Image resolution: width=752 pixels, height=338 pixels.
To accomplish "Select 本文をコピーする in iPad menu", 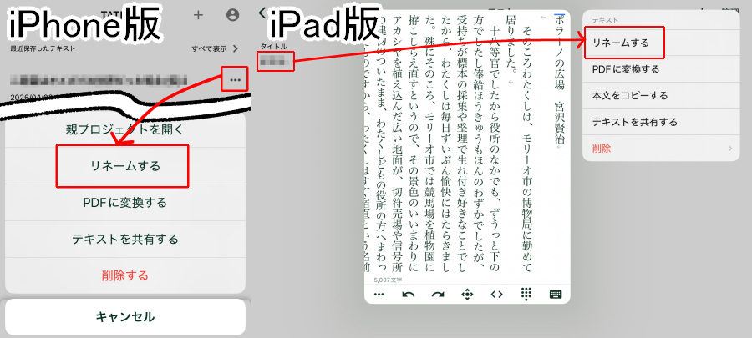I will pos(660,95).
